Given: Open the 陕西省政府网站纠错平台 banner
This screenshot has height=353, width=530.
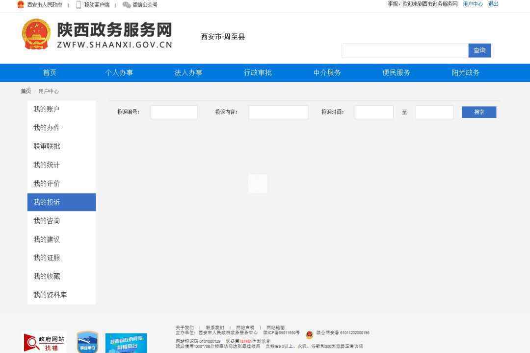Looking at the screenshot, I should point(126,343).
